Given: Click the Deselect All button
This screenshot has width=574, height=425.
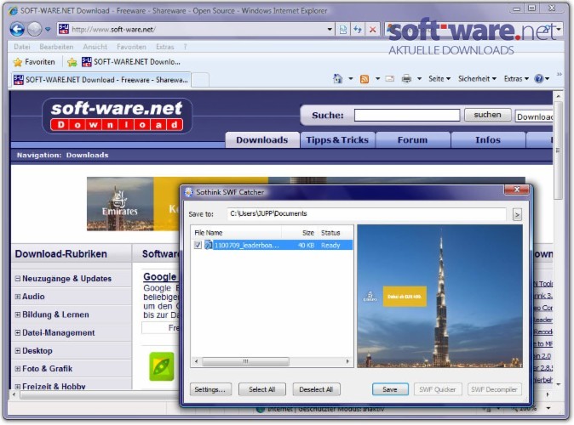Looking at the screenshot, I should point(316,389).
